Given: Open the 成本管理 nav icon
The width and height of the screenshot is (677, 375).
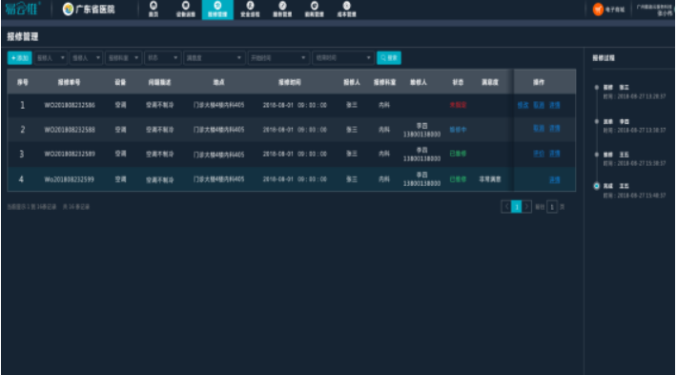Looking at the screenshot, I should coord(346,6).
